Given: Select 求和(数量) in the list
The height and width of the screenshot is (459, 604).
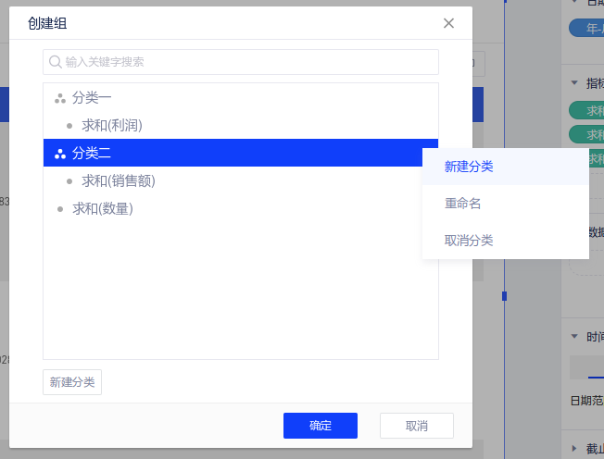Looking at the screenshot, I should pyautogui.click(x=102, y=208).
